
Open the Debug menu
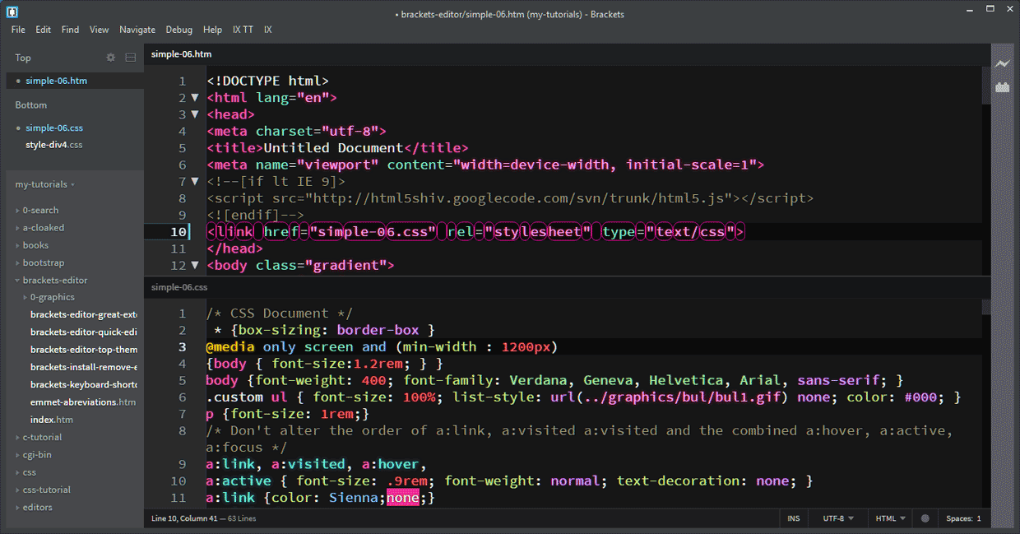tap(178, 30)
